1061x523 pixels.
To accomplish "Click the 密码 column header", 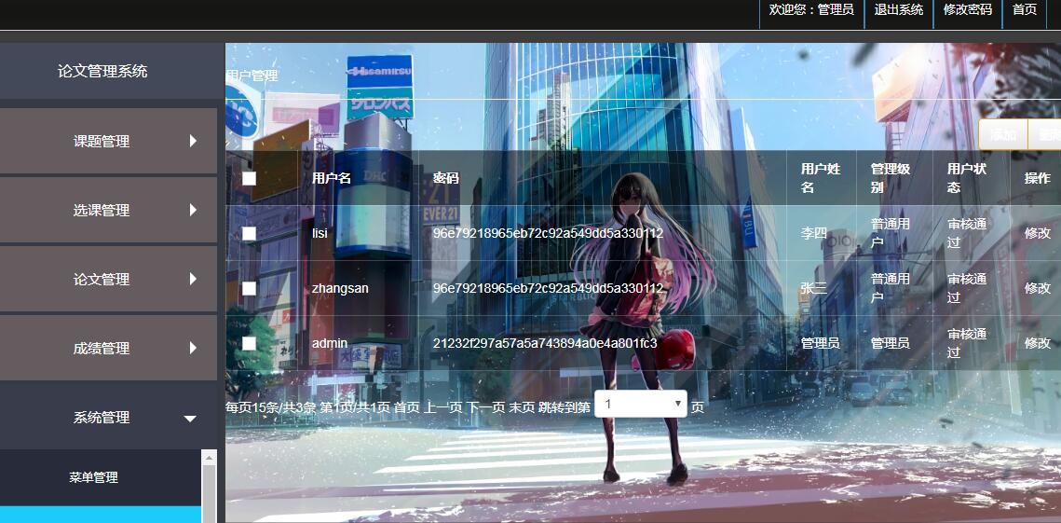I will [446, 178].
